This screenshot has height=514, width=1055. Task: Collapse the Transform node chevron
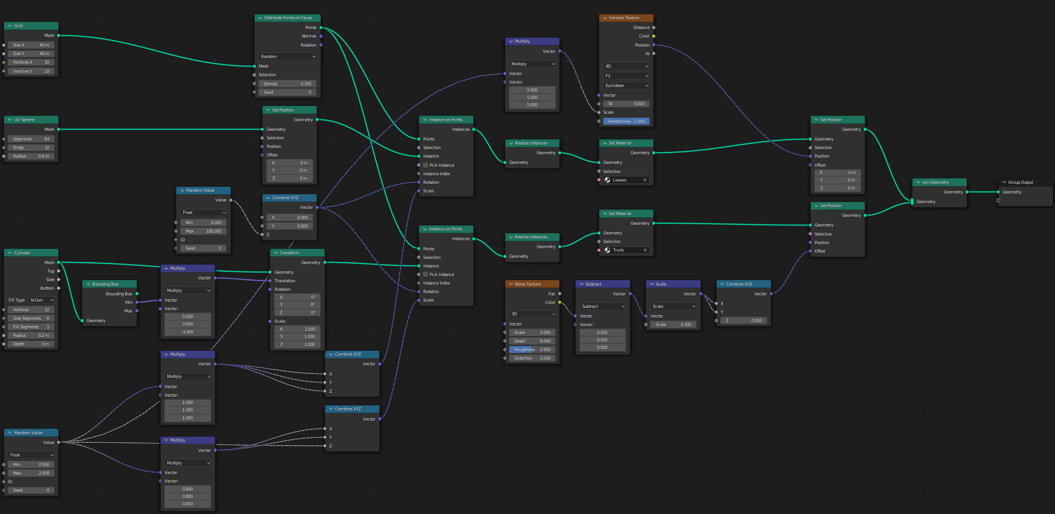pos(276,253)
